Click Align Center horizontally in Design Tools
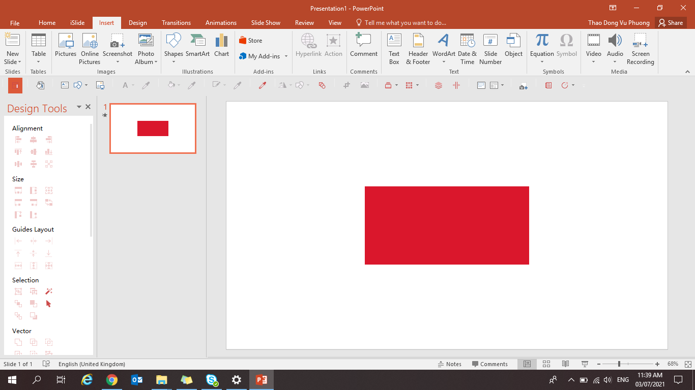The width and height of the screenshot is (695, 390). 34,140
